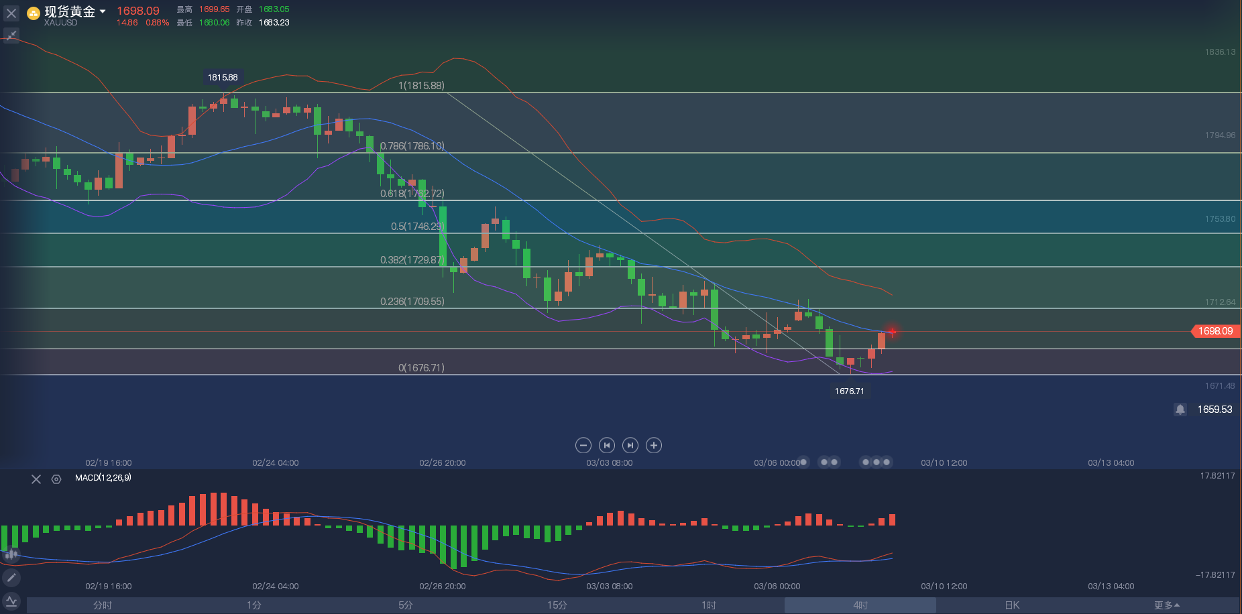This screenshot has width=1242, height=614.
Task: Click the MACD(12,26,9) indicator label
Action: pyautogui.click(x=103, y=478)
